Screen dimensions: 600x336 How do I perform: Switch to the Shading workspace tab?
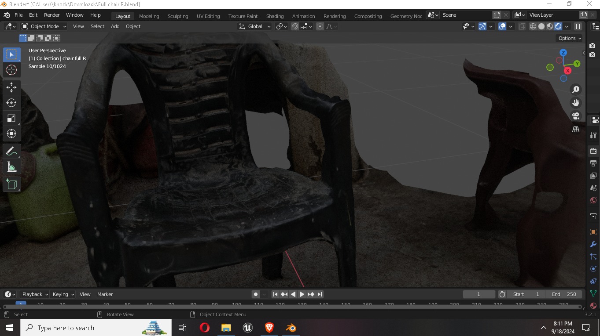point(275,16)
